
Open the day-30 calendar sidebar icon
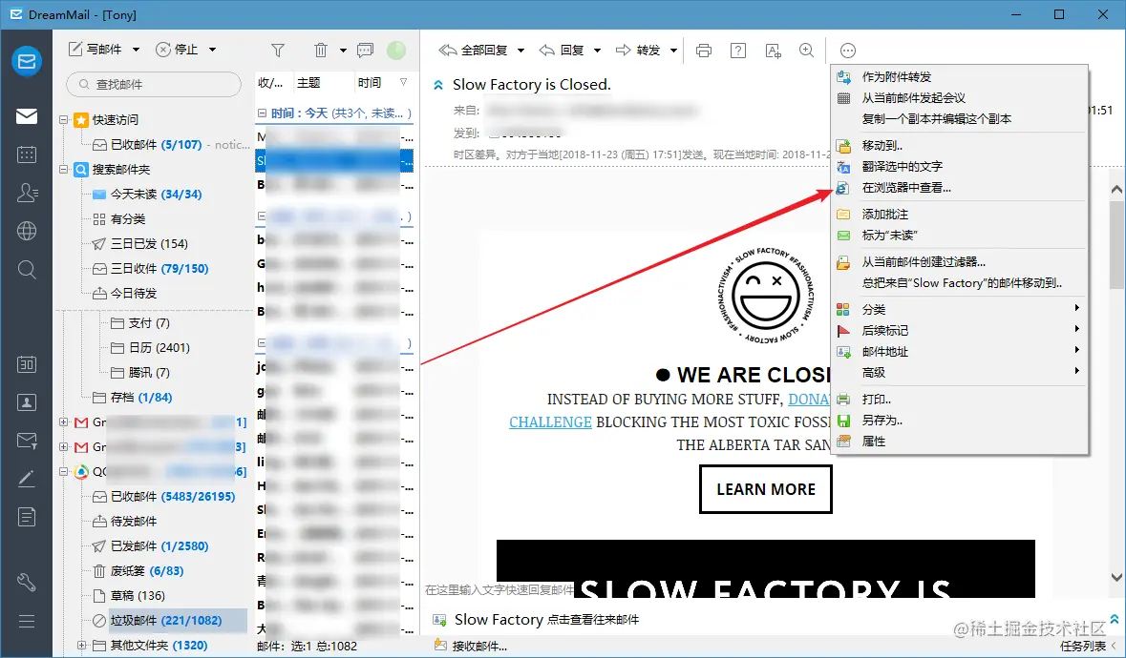point(27,364)
